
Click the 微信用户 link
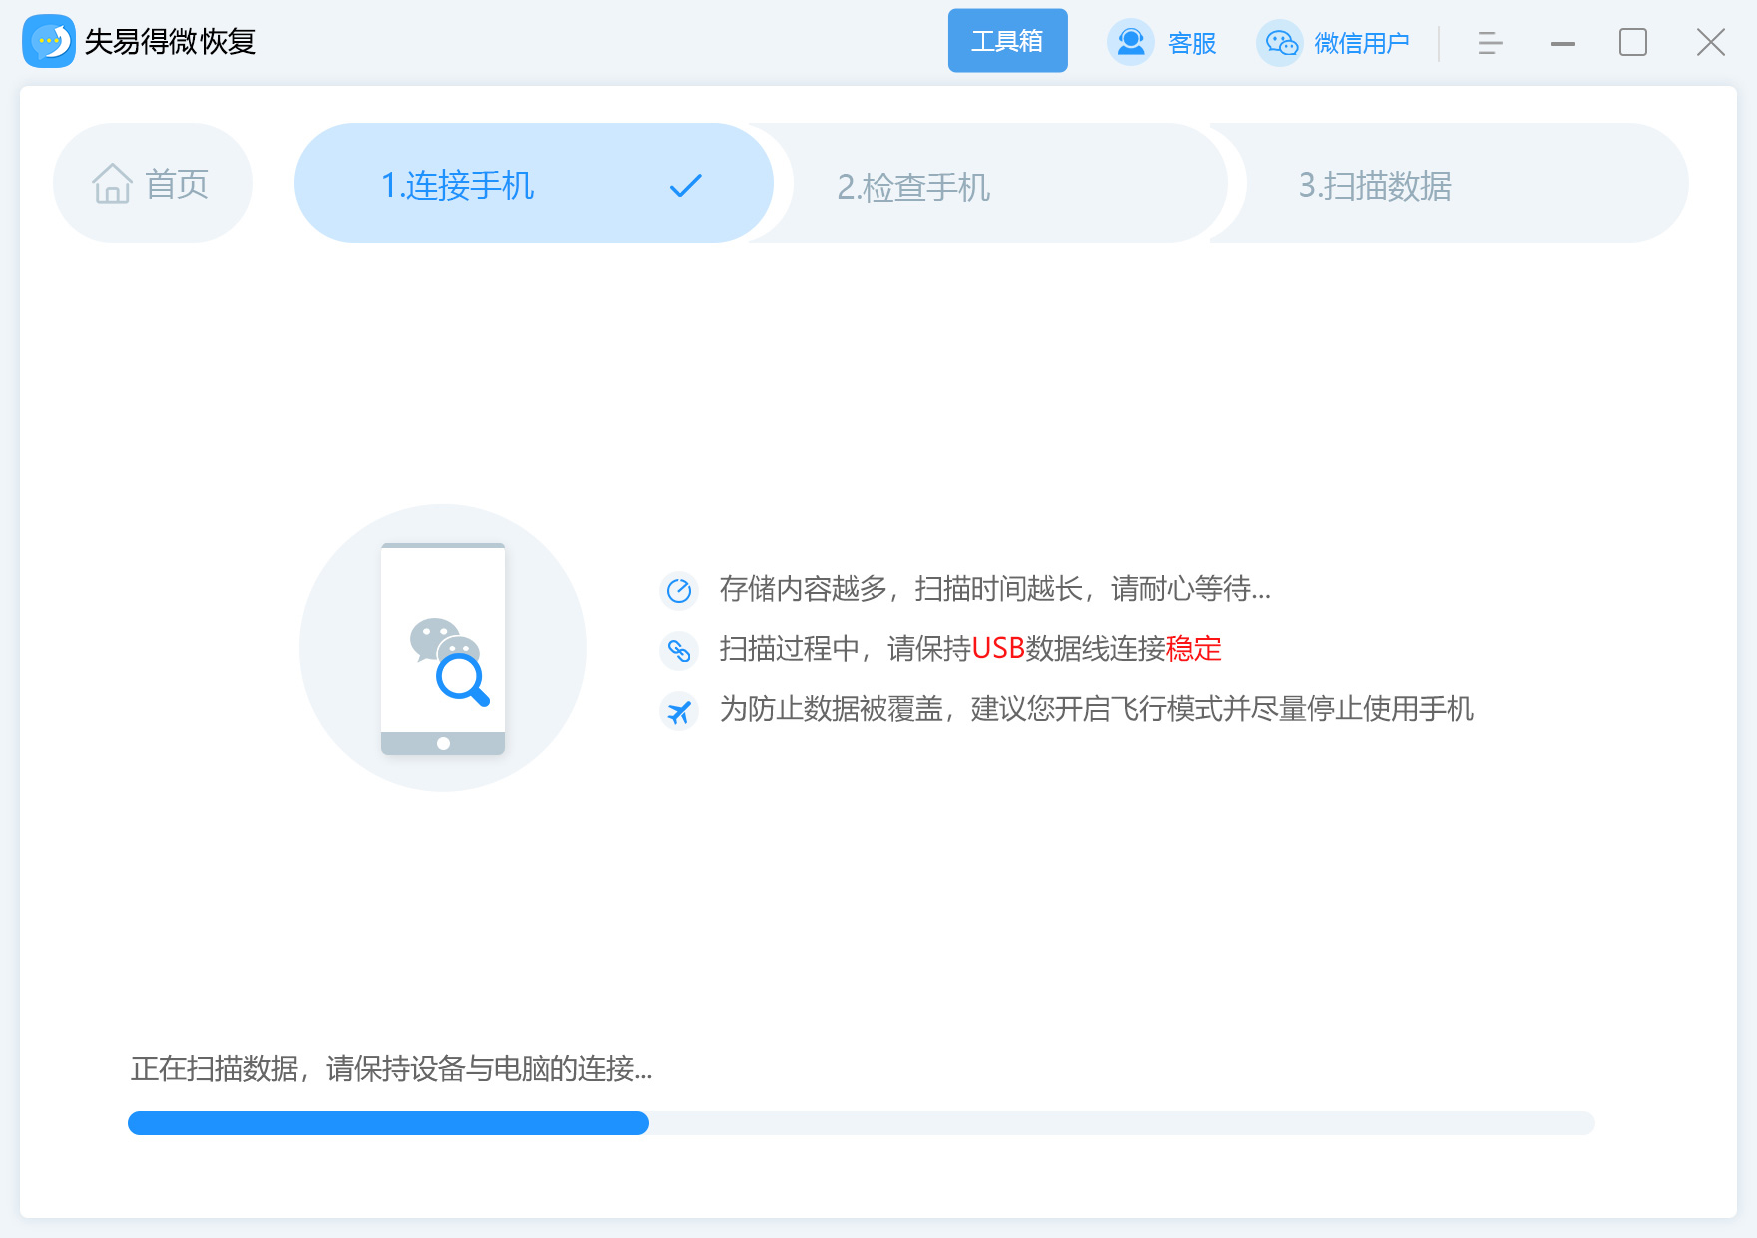click(x=1362, y=42)
